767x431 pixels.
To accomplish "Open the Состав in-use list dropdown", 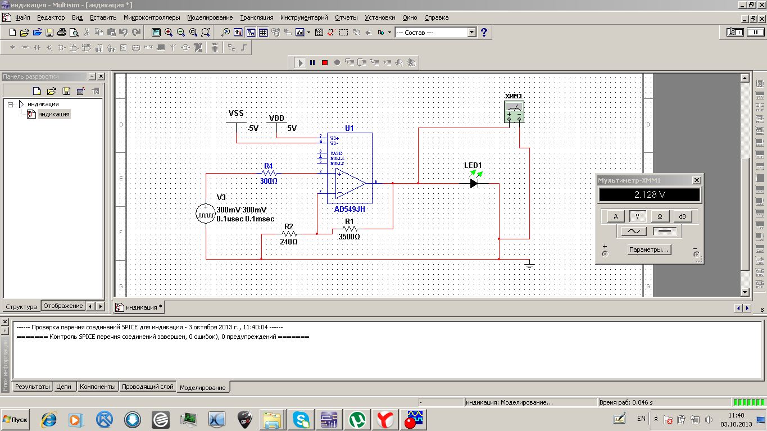I will (x=472, y=33).
